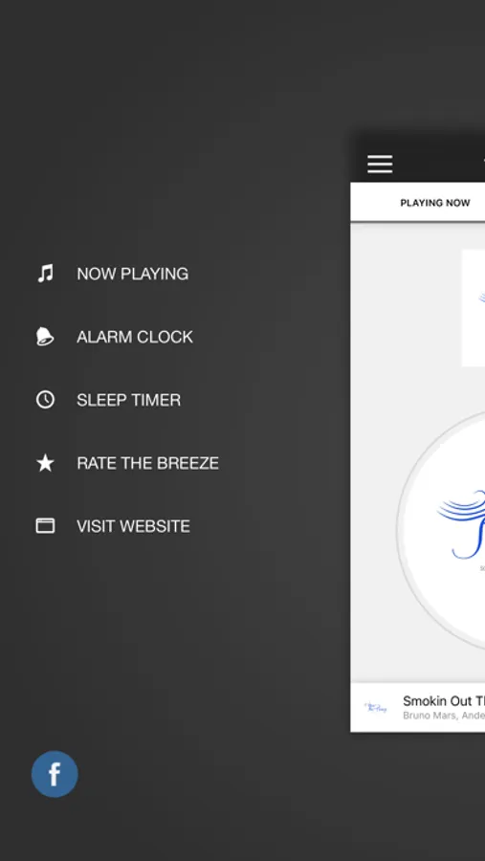This screenshot has height=861, width=485.
Task: Tap the Bruno Mars artist line
Action: click(444, 716)
